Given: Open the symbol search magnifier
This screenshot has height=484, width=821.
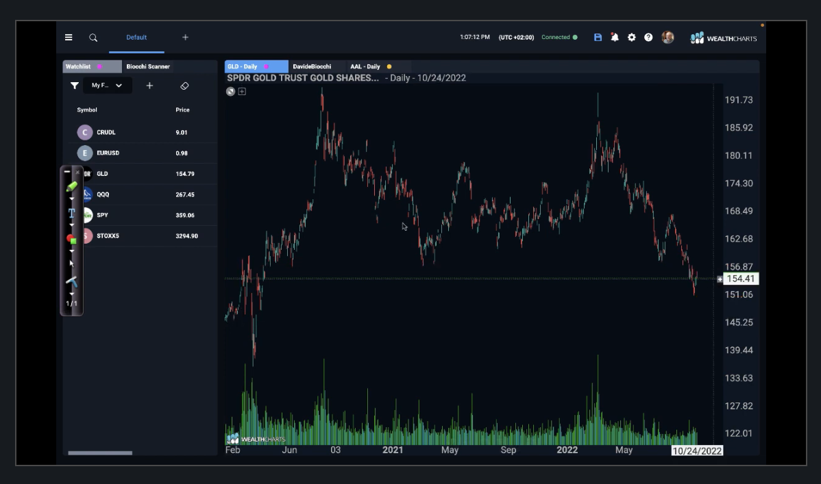Looking at the screenshot, I should click(x=93, y=38).
